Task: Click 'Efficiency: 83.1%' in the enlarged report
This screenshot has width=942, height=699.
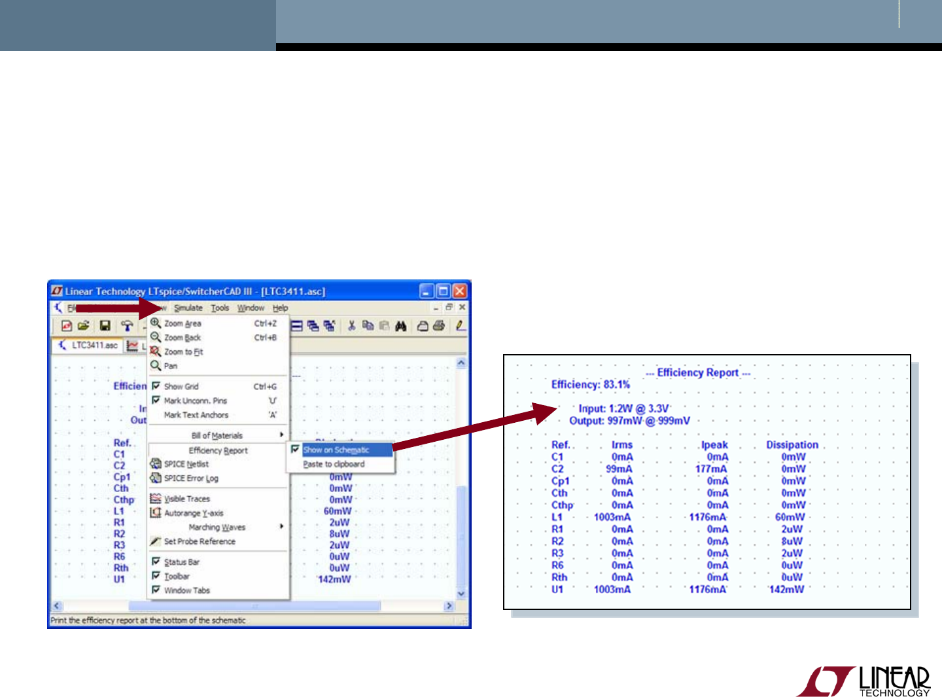Action: [x=591, y=385]
